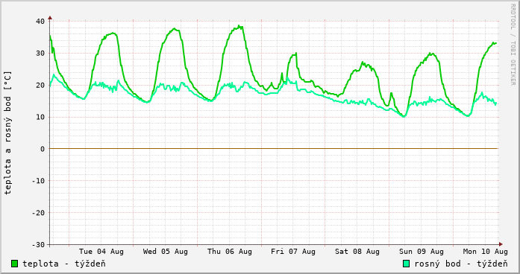Click the 'Wed 05 Aug' axis label

(x=166, y=252)
